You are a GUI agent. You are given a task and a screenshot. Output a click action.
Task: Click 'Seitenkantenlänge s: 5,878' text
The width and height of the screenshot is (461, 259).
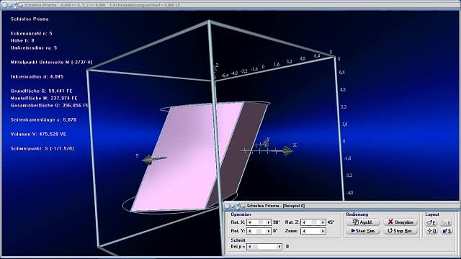click(43, 120)
